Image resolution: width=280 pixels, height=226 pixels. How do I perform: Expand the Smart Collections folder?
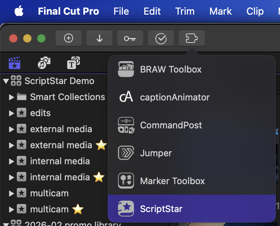pos(12,97)
